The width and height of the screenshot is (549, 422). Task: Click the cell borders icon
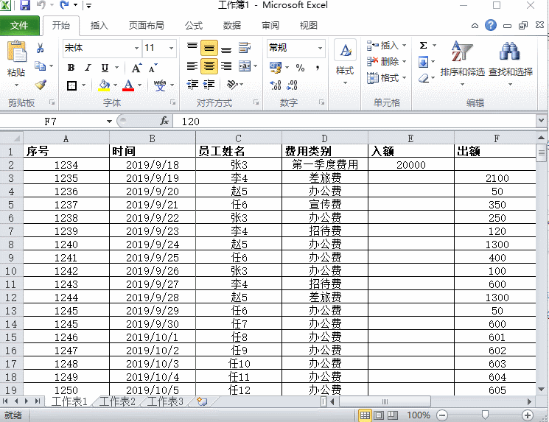[71, 85]
